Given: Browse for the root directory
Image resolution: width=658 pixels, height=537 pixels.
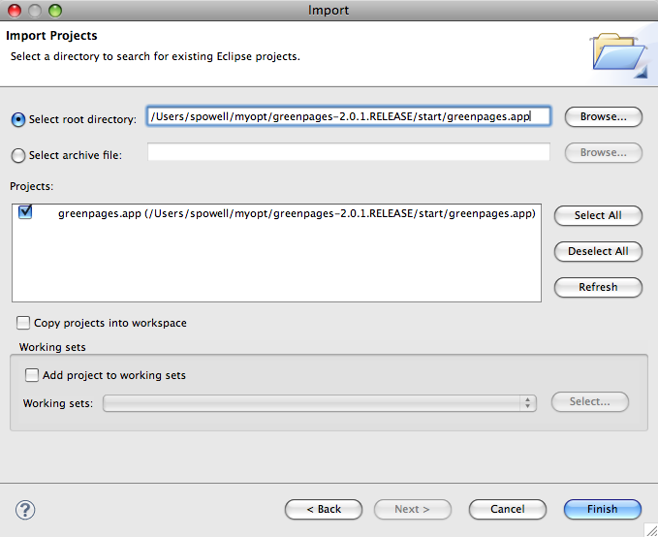Looking at the screenshot, I should click(x=604, y=116).
